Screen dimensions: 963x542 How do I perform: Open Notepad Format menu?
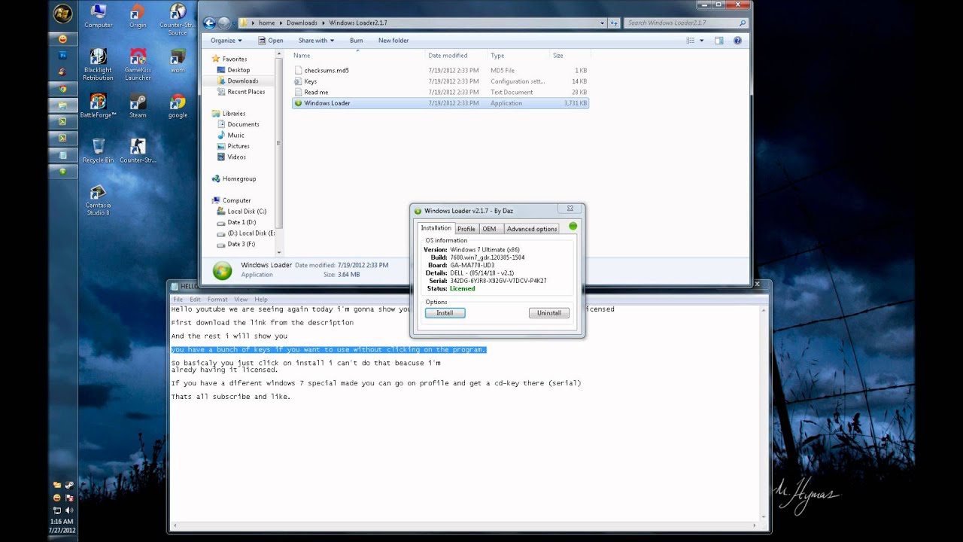coord(217,300)
